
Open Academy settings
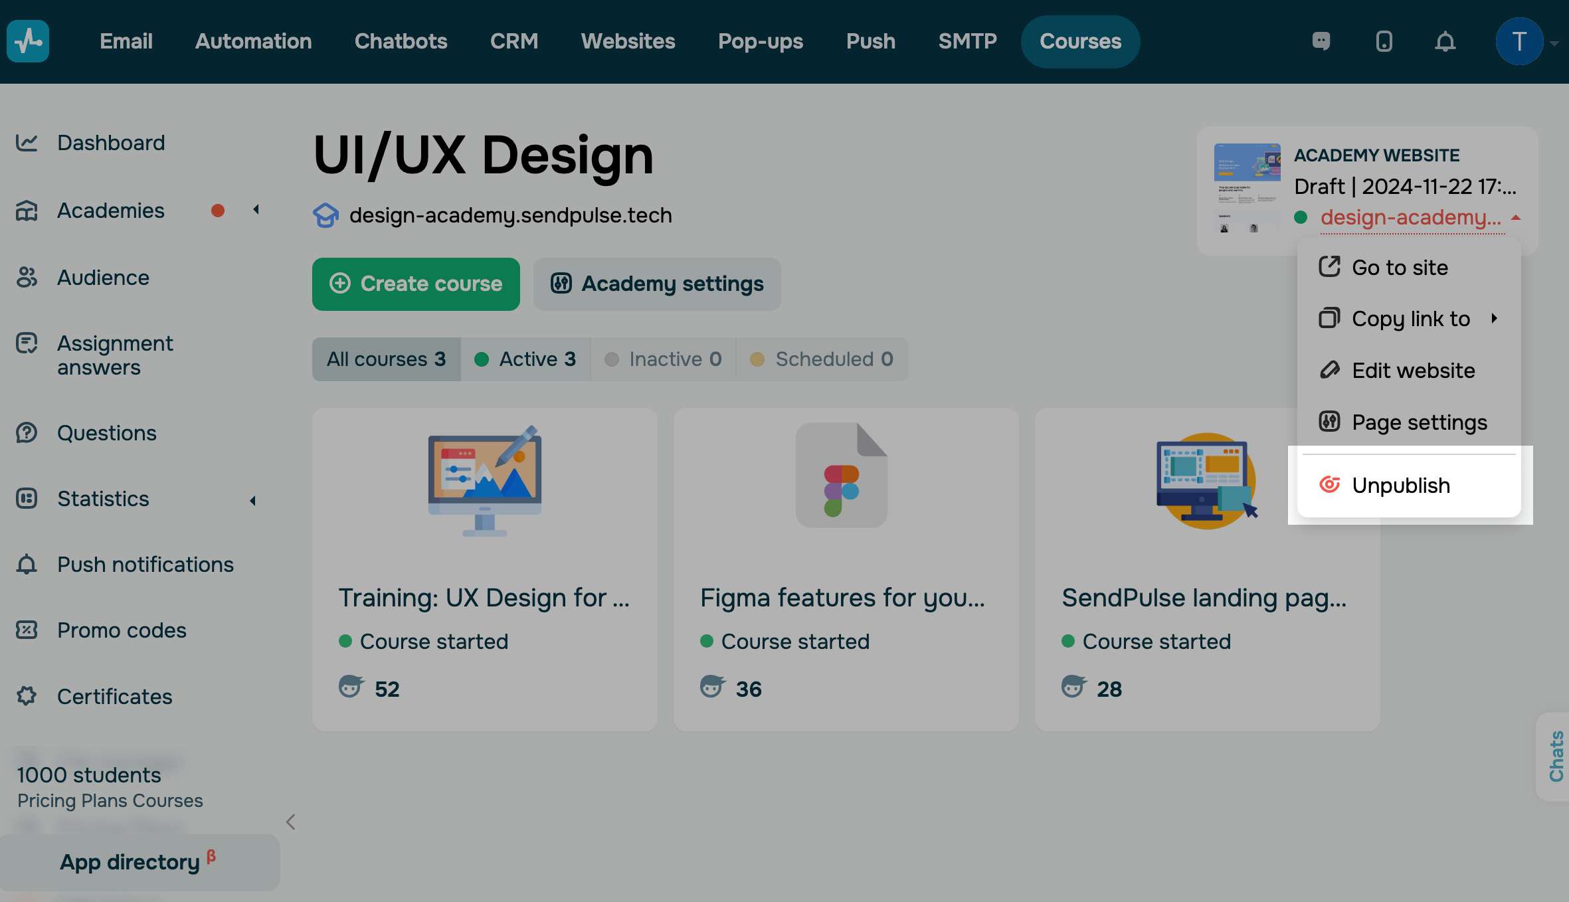click(657, 284)
